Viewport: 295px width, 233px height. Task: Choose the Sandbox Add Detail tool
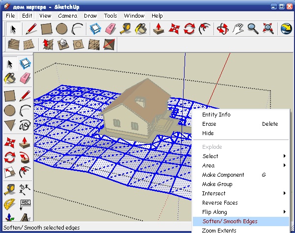(x=94, y=44)
